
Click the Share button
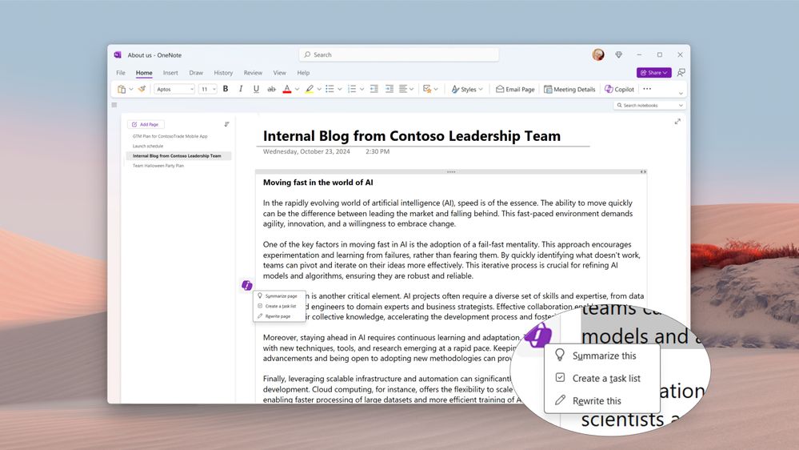[x=653, y=72]
